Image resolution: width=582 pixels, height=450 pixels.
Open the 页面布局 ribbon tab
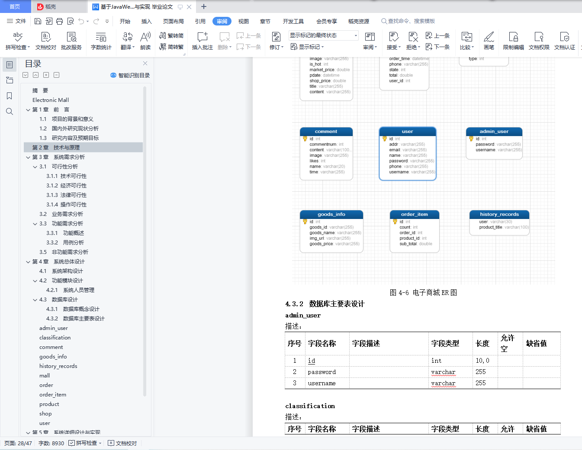174,21
